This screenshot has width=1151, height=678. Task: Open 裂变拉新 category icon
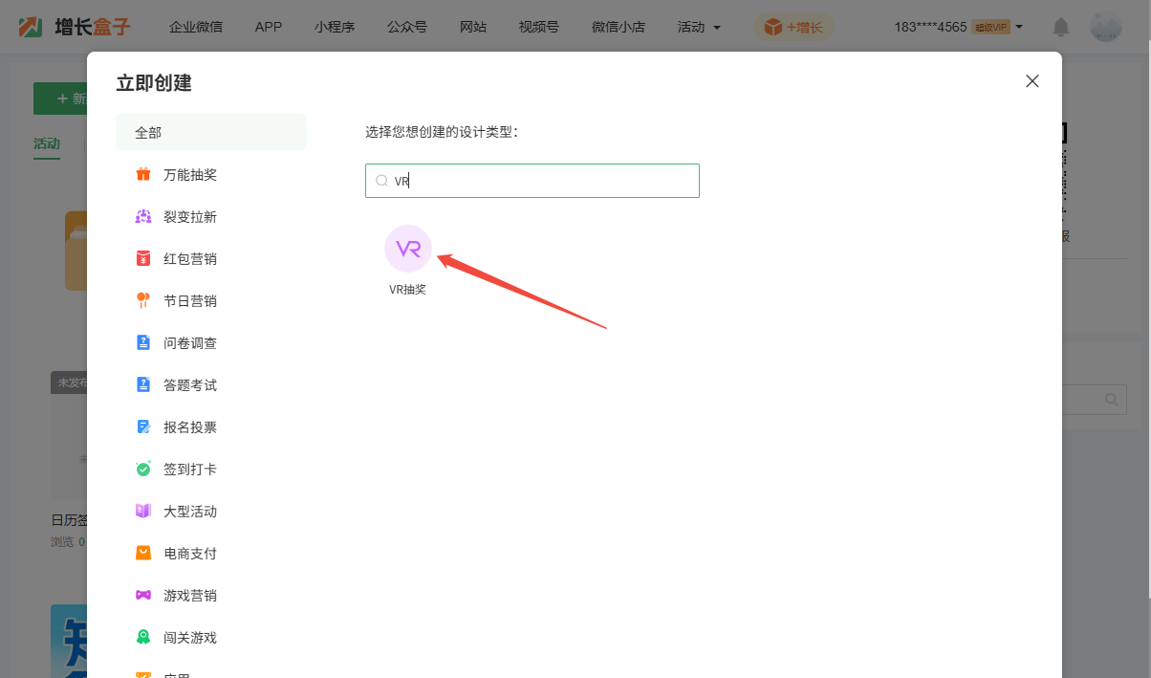143,217
